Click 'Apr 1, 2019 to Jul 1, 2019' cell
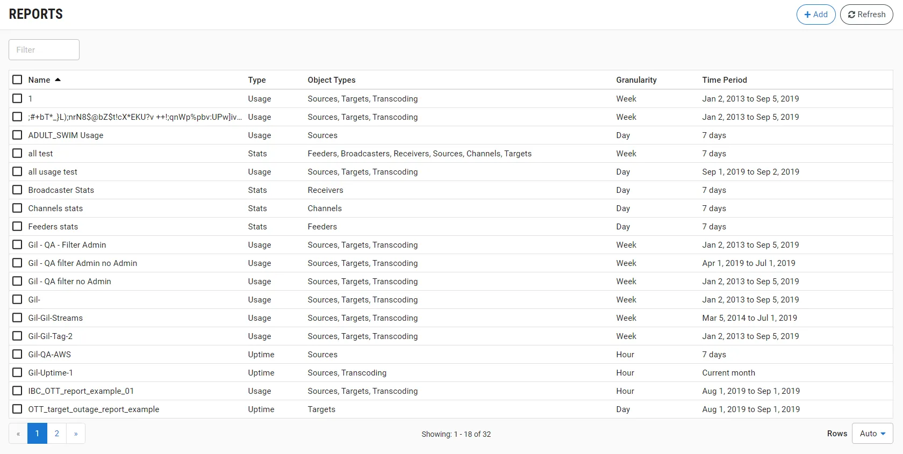 [749, 263]
